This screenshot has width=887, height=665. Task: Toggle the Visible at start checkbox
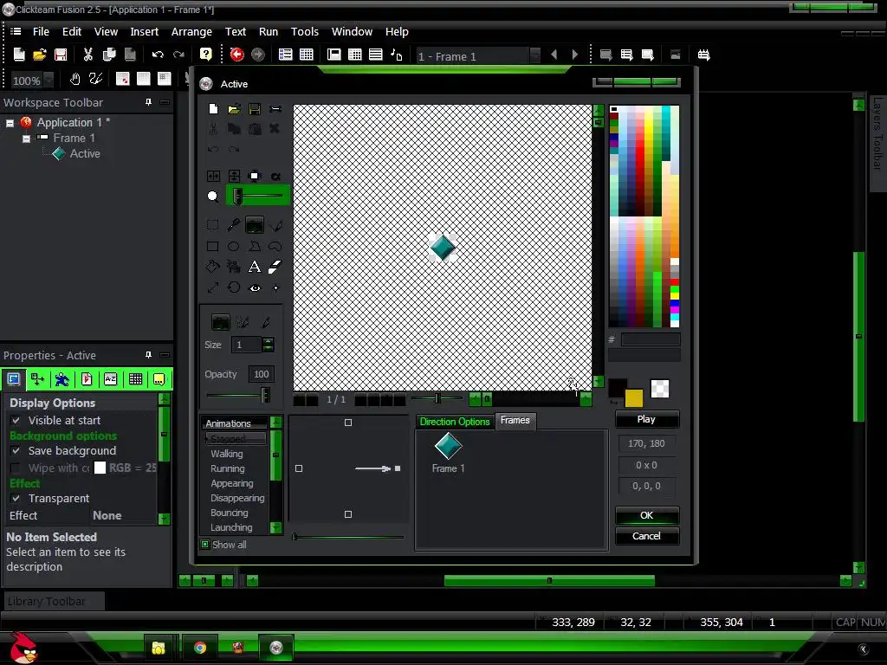[x=16, y=420]
